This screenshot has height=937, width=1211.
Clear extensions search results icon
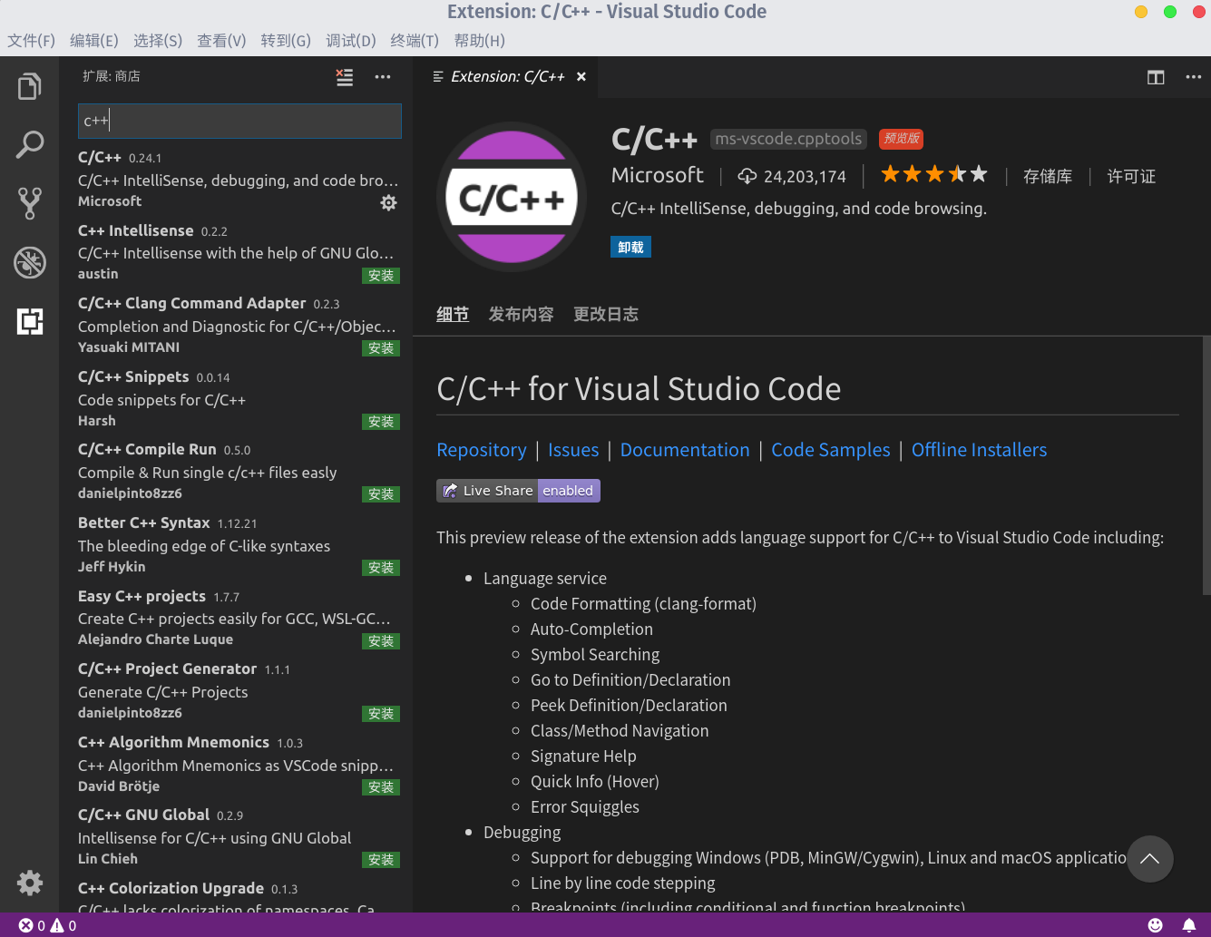coord(345,77)
